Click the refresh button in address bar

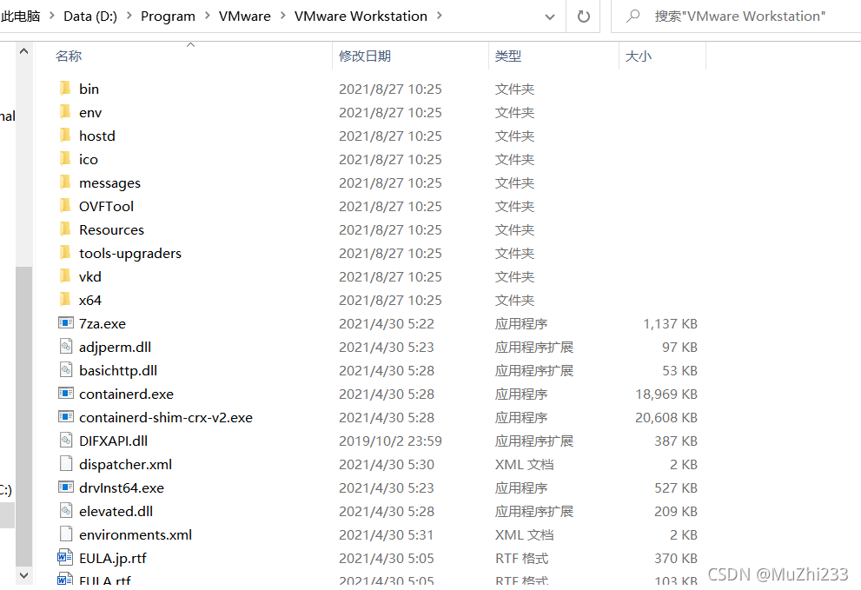[x=584, y=17]
